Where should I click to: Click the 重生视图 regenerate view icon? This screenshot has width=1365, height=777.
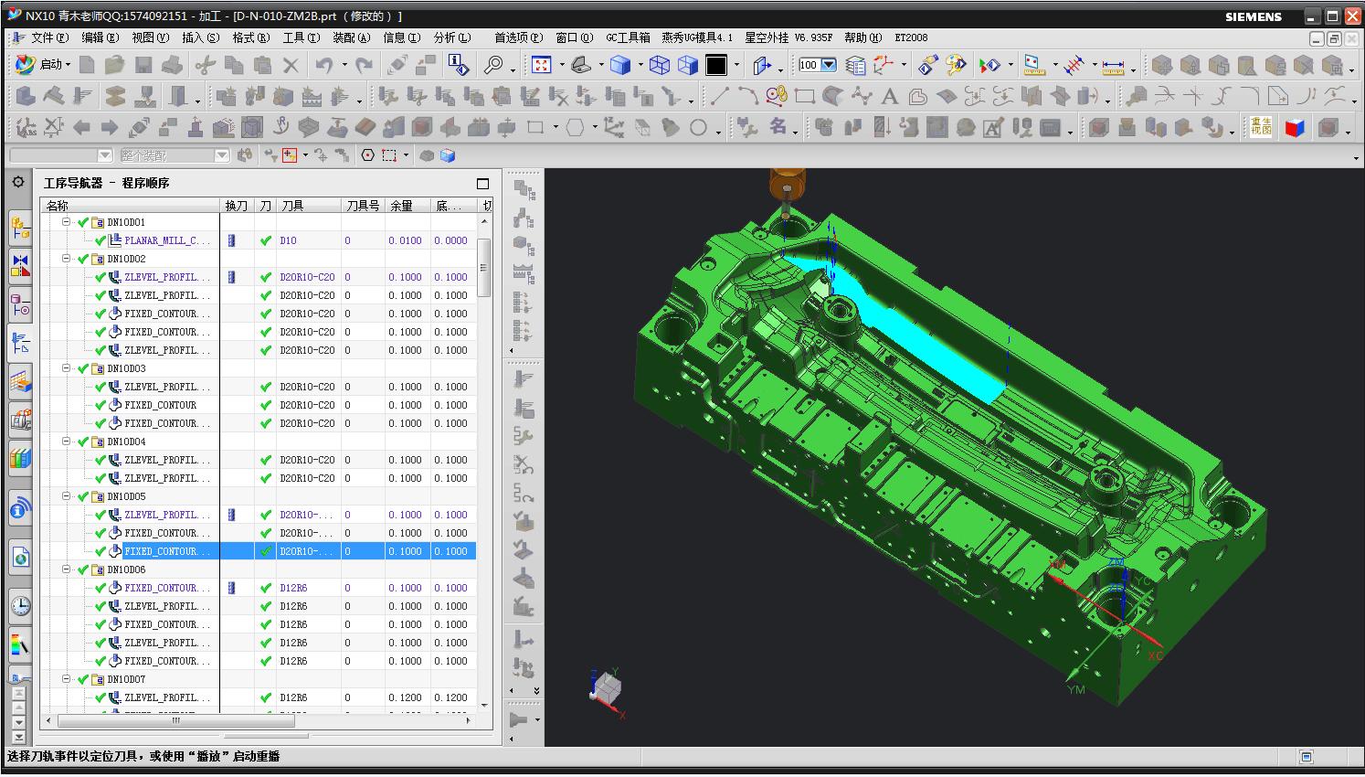1261,128
